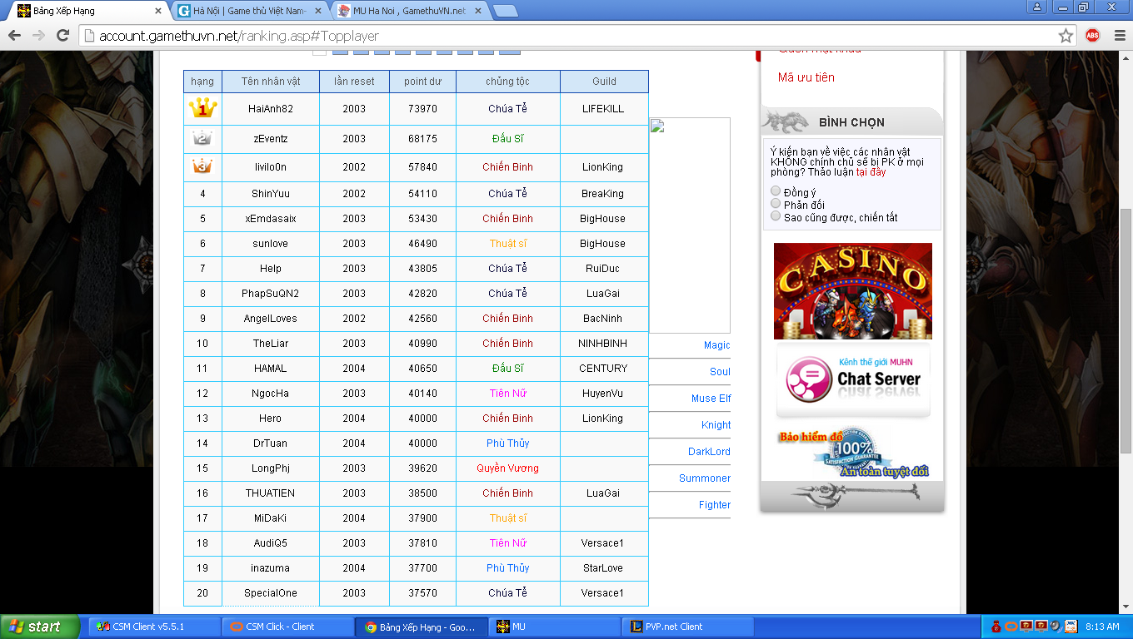Close the Hà Nội Game thủ Việt Nam tab
Viewport: 1133px width, 639px height.
pos(317,11)
